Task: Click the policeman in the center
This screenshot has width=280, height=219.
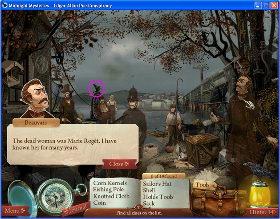Action: (x=132, y=111)
